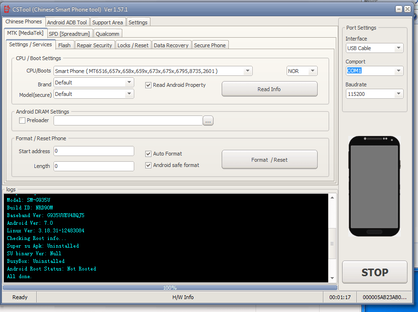Click log line 'Checking Root info...'
This screenshot has width=418, height=312.
click(36, 238)
